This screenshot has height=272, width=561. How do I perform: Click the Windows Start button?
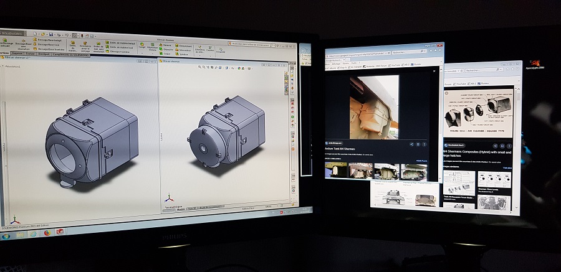[x=6, y=237]
